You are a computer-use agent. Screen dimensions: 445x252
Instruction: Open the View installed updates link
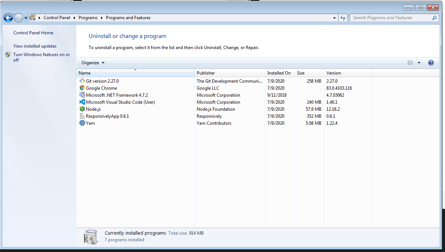point(35,46)
